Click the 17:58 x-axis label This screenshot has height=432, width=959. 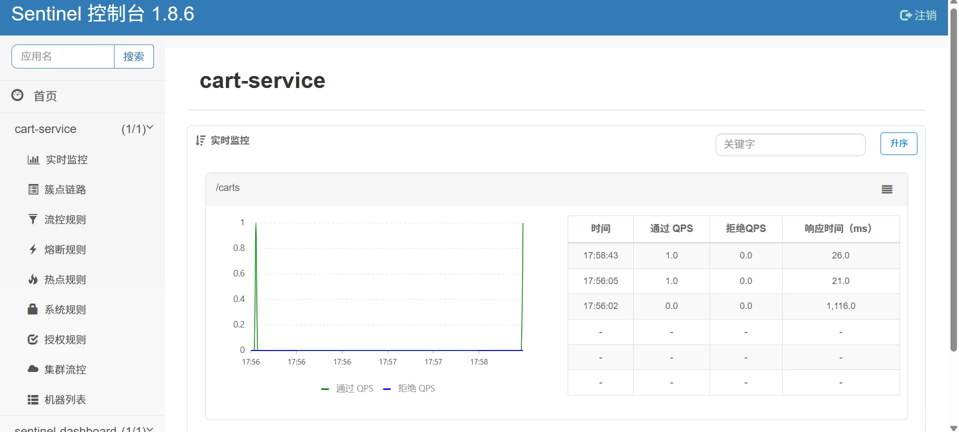[479, 362]
